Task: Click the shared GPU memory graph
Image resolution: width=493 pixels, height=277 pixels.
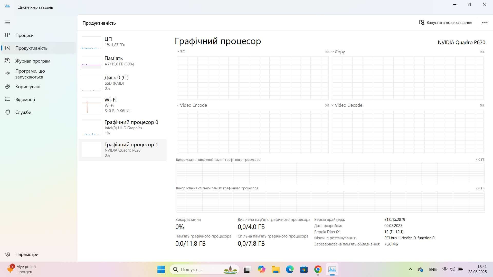Action: click(x=330, y=202)
